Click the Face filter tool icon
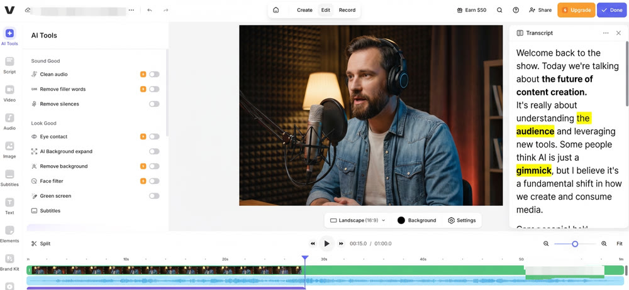The height and width of the screenshot is (290, 629). 34,181
